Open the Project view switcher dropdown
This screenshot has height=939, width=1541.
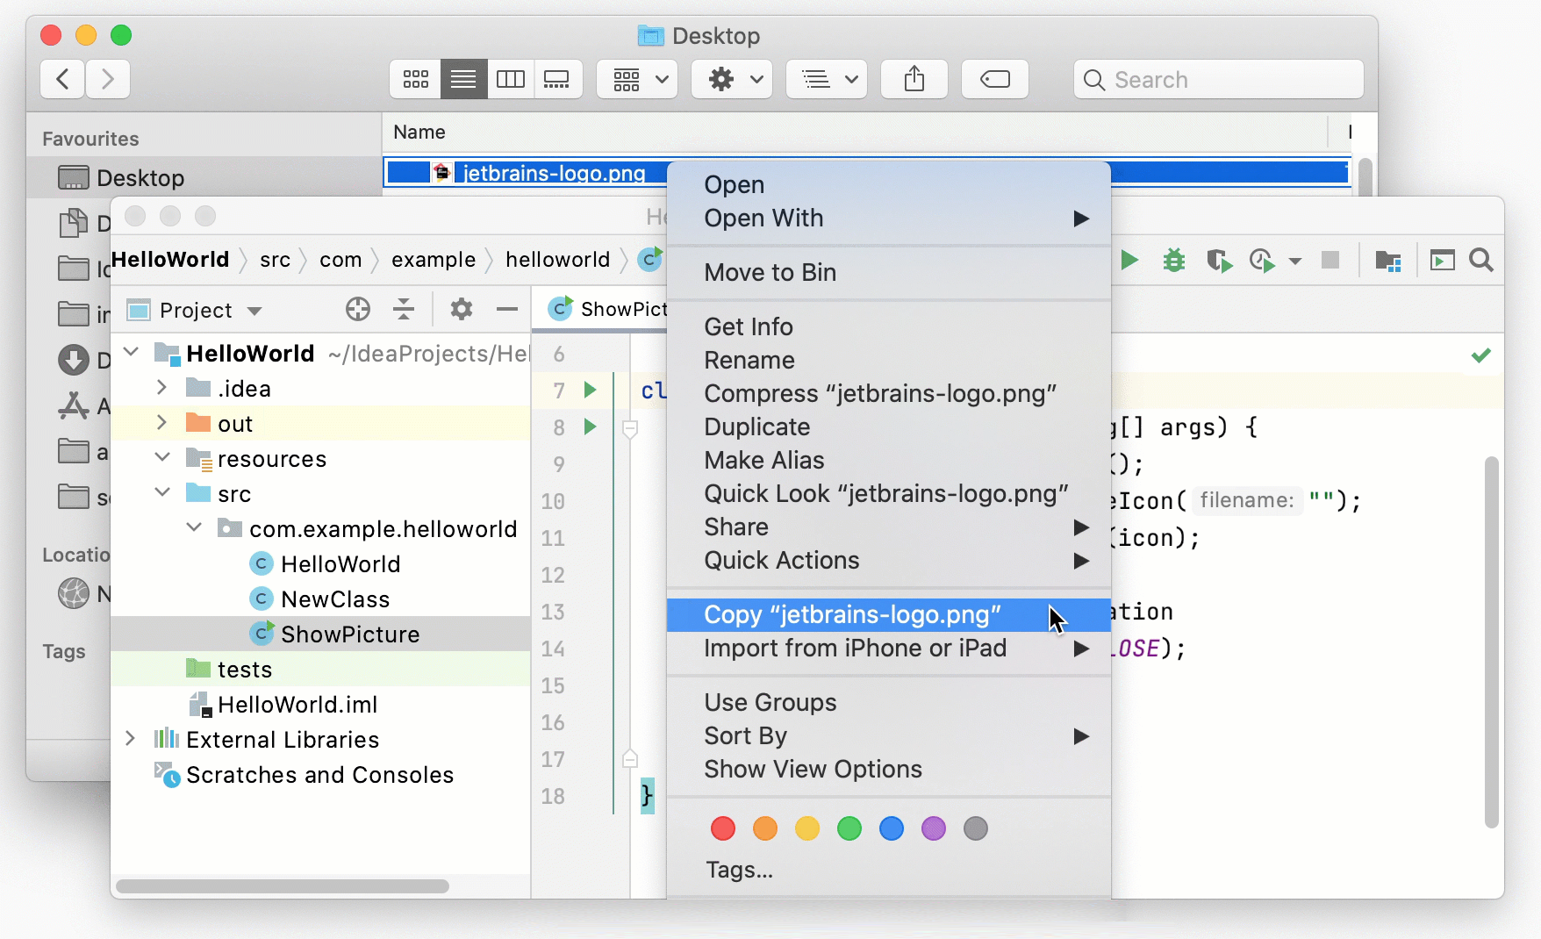pos(255,309)
